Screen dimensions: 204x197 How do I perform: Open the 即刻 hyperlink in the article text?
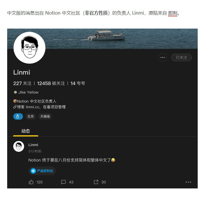point(173,13)
